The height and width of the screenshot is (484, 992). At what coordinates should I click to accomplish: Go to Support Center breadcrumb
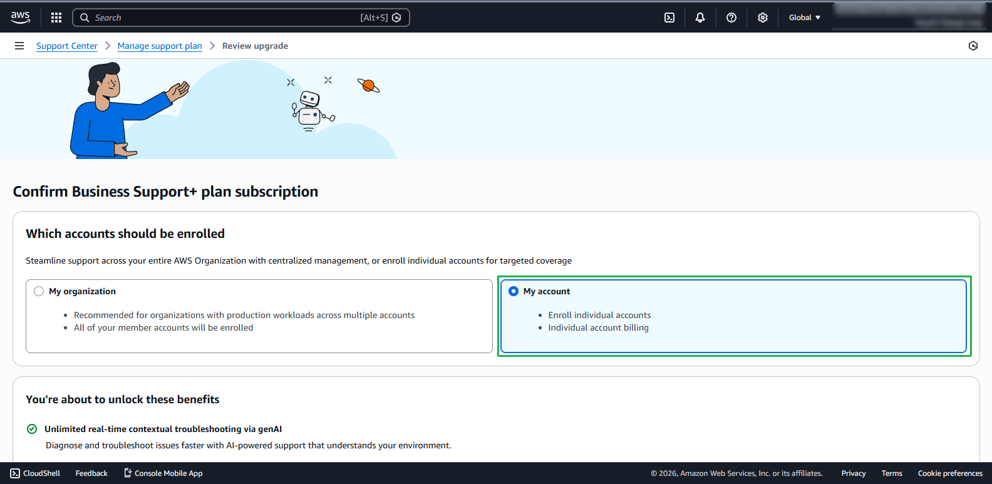click(67, 46)
